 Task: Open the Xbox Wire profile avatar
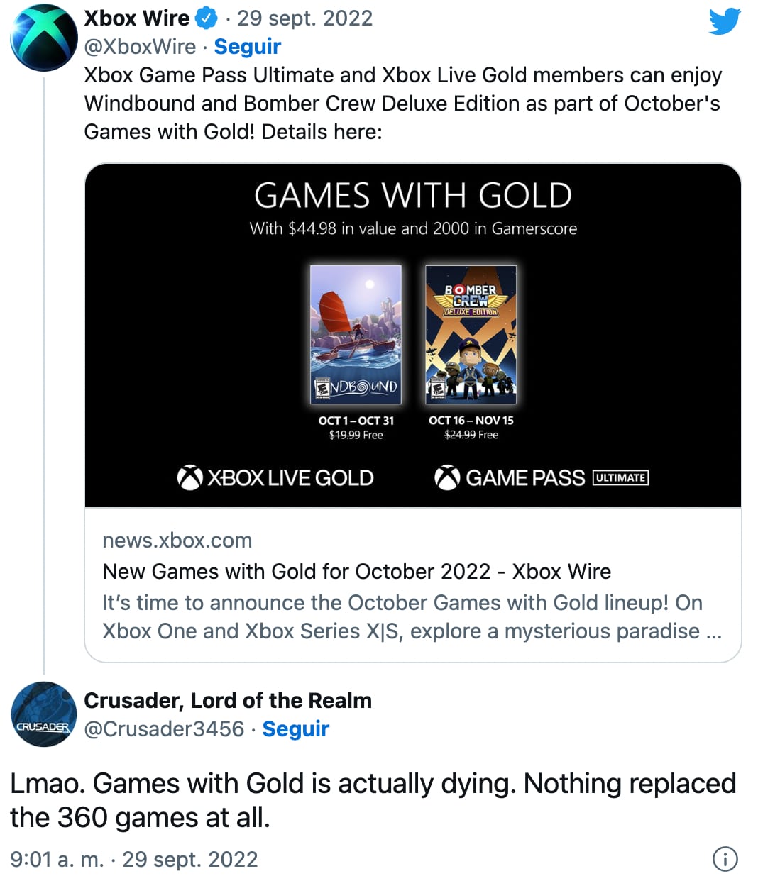click(x=43, y=38)
